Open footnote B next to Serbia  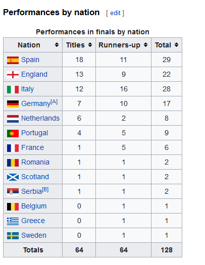pos(45,190)
